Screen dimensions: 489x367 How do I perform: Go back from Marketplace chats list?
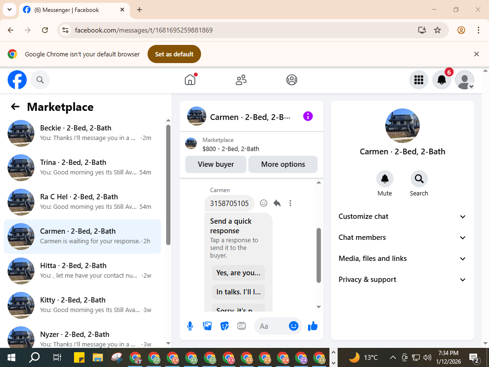point(15,107)
